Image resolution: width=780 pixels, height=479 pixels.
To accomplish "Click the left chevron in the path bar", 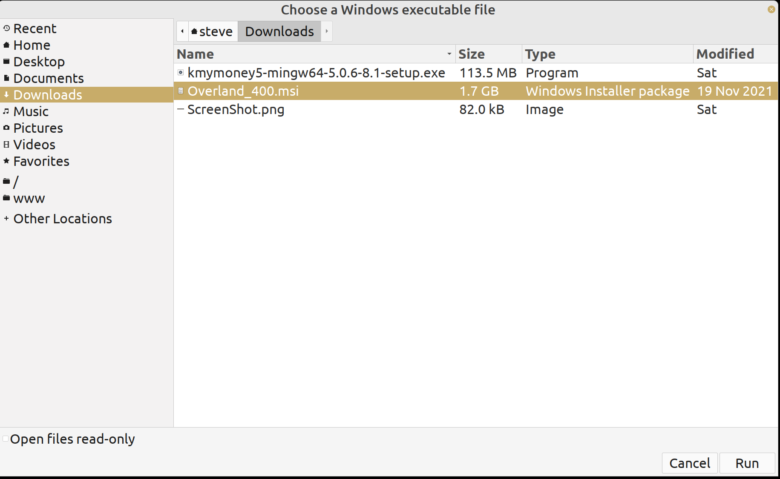I will click(182, 31).
